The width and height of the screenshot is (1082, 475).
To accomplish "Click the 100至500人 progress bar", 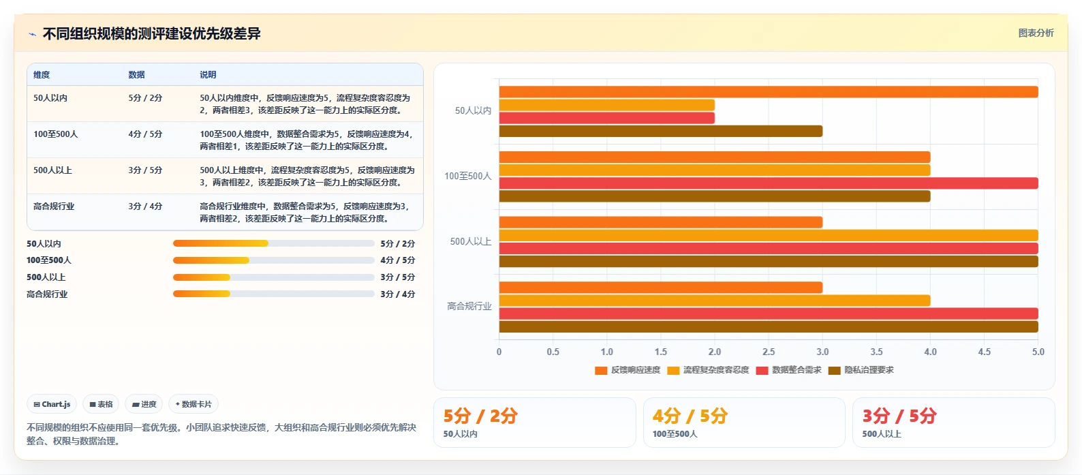I will pos(274,260).
